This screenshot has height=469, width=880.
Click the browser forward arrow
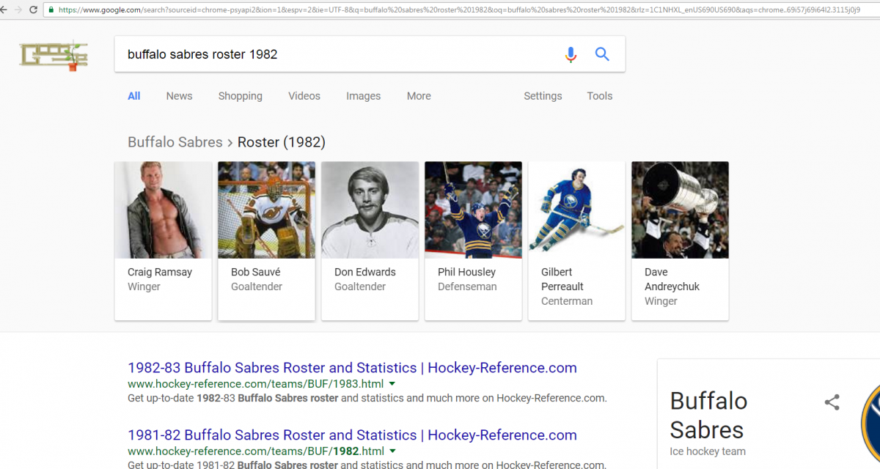[18, 10]
